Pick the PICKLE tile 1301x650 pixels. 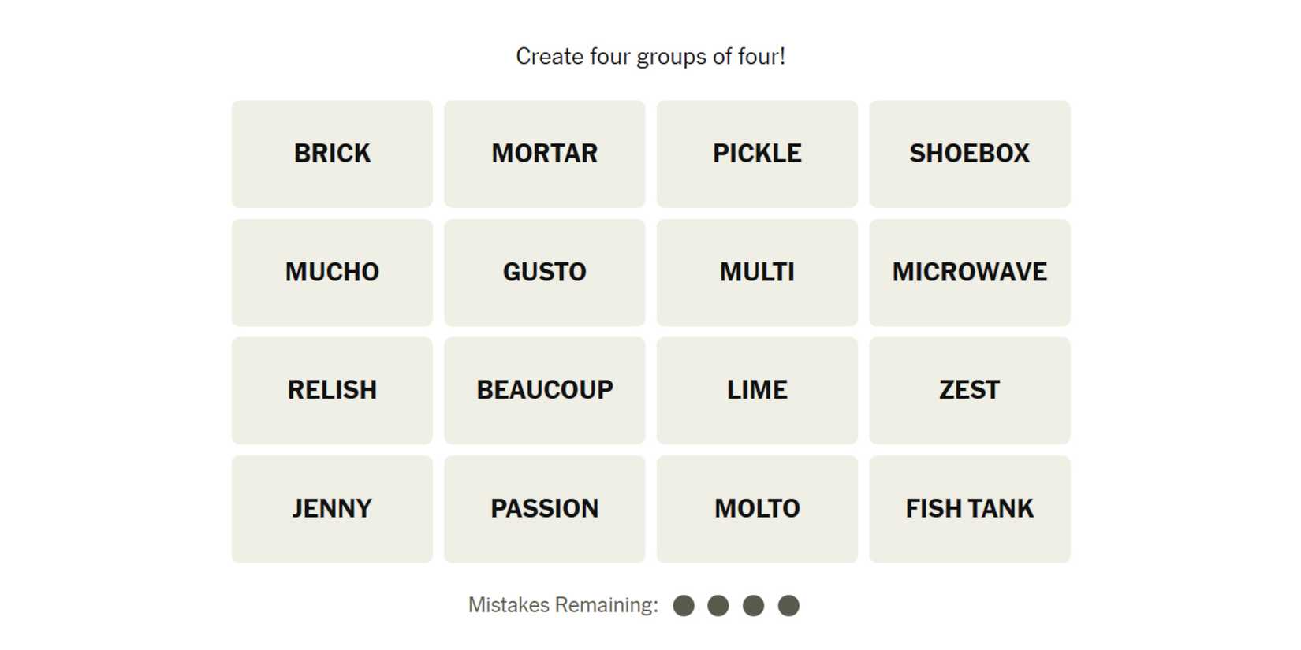[757, 154]
